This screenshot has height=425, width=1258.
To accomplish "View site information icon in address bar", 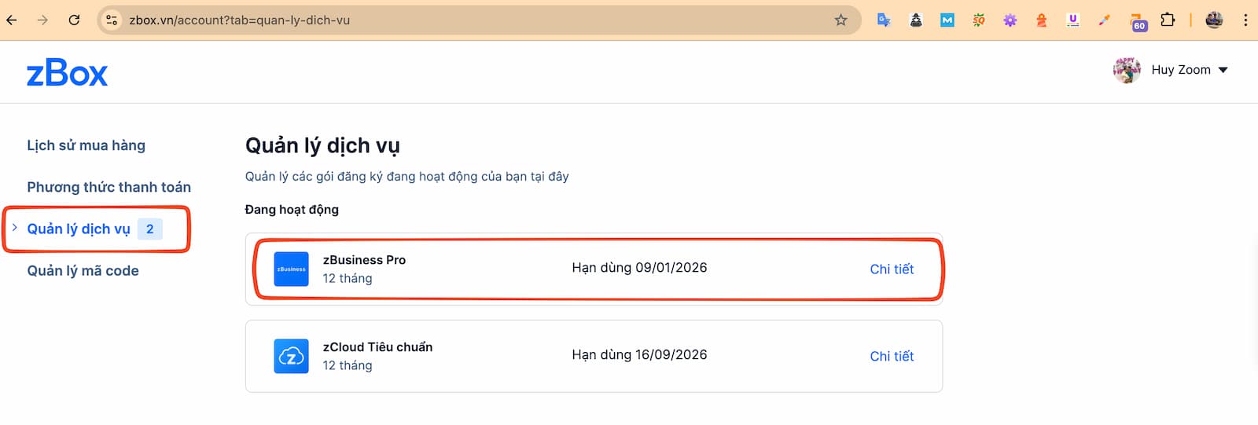I will (x=112, y=20).
